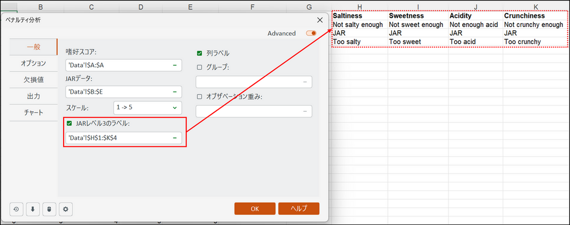Screen dimensions: 570x225
Task: Click the reset settings history icon
Action: click(17, 209)
